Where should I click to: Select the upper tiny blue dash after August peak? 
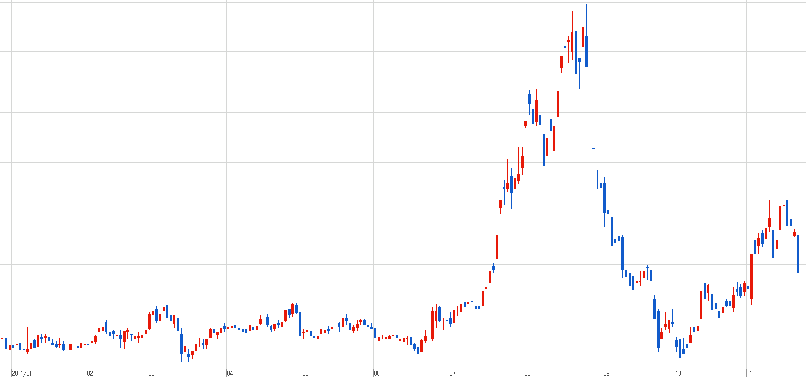[590, 108]
